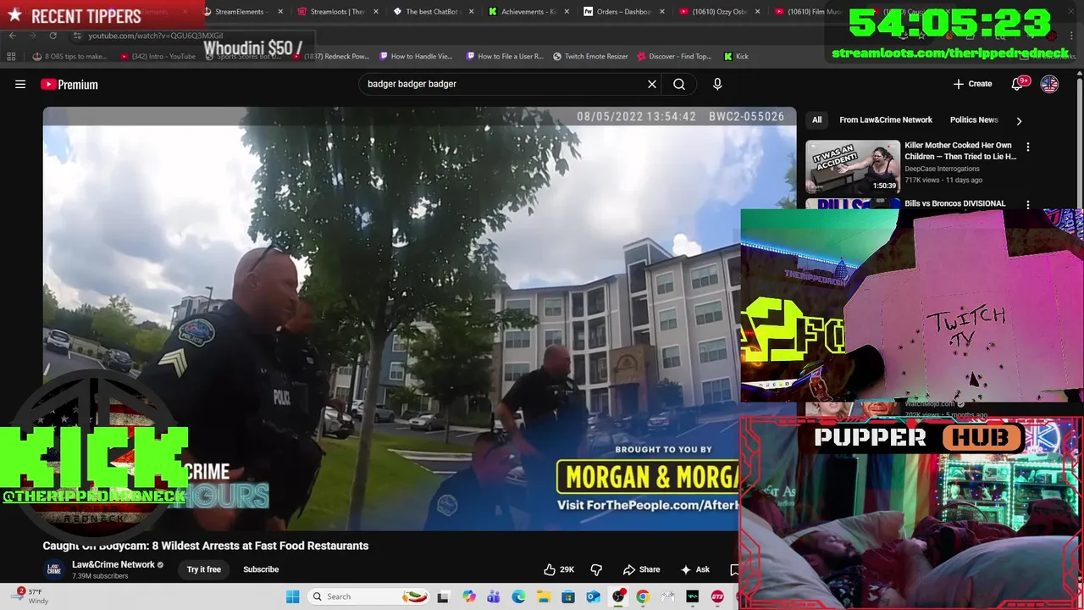This screenshot has width=1084, height=610.
Task: Launch Copilot from the taskbar
Action: coord(469,596)
